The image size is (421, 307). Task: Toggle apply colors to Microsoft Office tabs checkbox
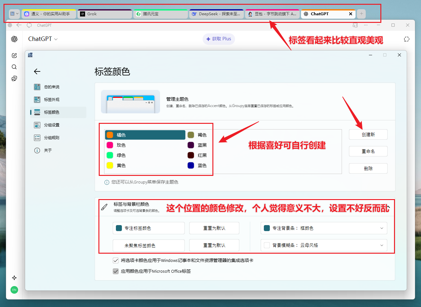tap(116, 271)
